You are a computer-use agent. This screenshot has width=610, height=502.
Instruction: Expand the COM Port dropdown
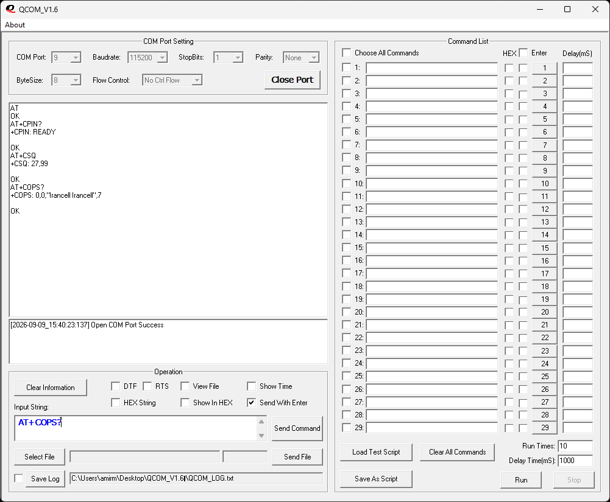click(76, 58)
